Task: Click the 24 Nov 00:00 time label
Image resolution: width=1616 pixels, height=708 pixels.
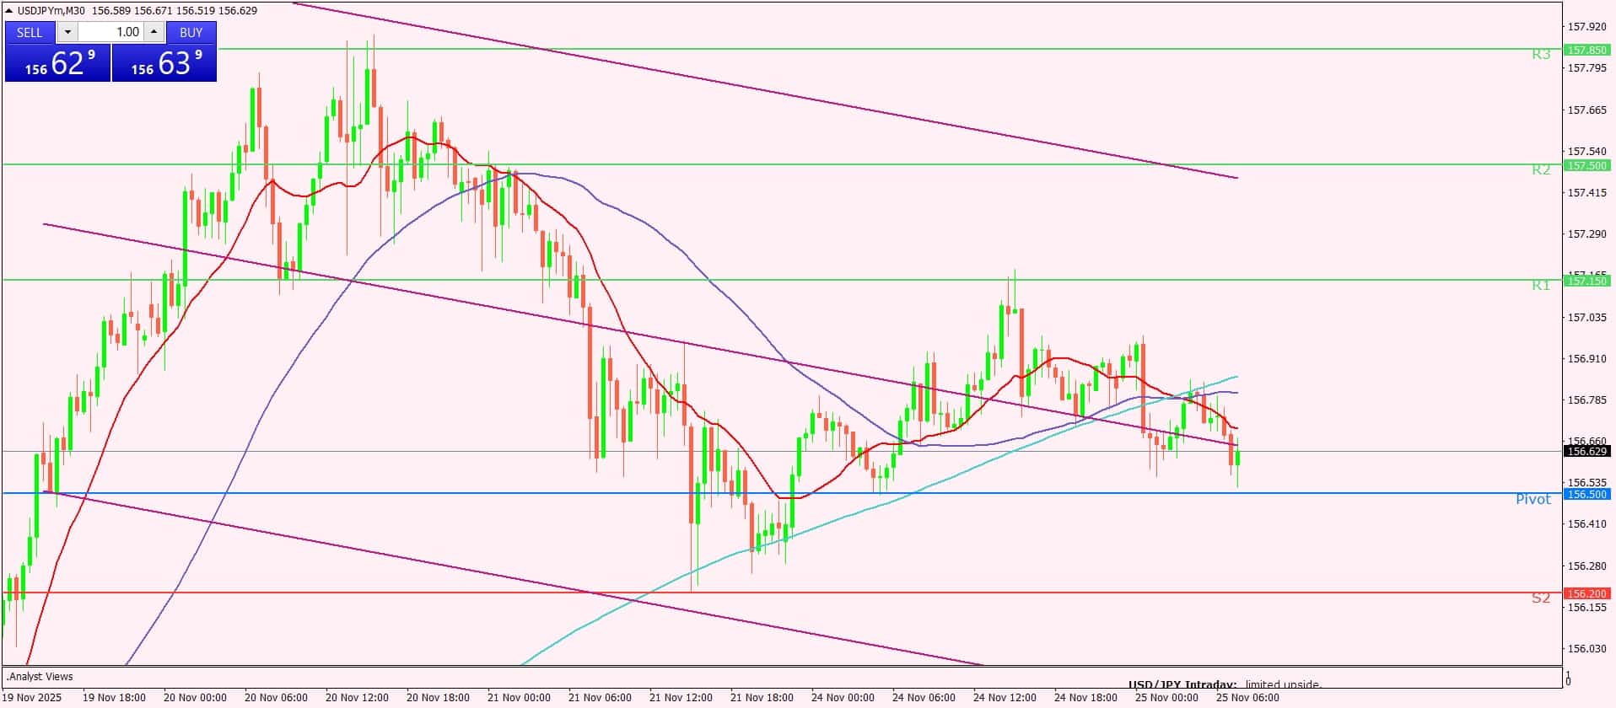Action: pos(843,698)
